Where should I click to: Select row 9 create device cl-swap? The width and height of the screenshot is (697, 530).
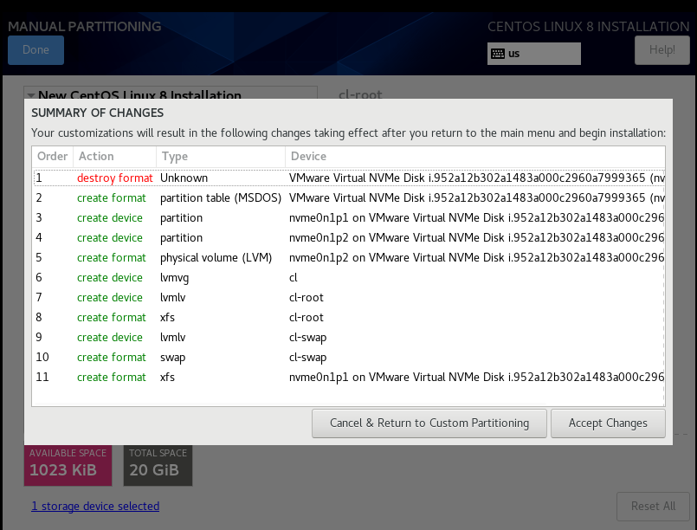348,338
